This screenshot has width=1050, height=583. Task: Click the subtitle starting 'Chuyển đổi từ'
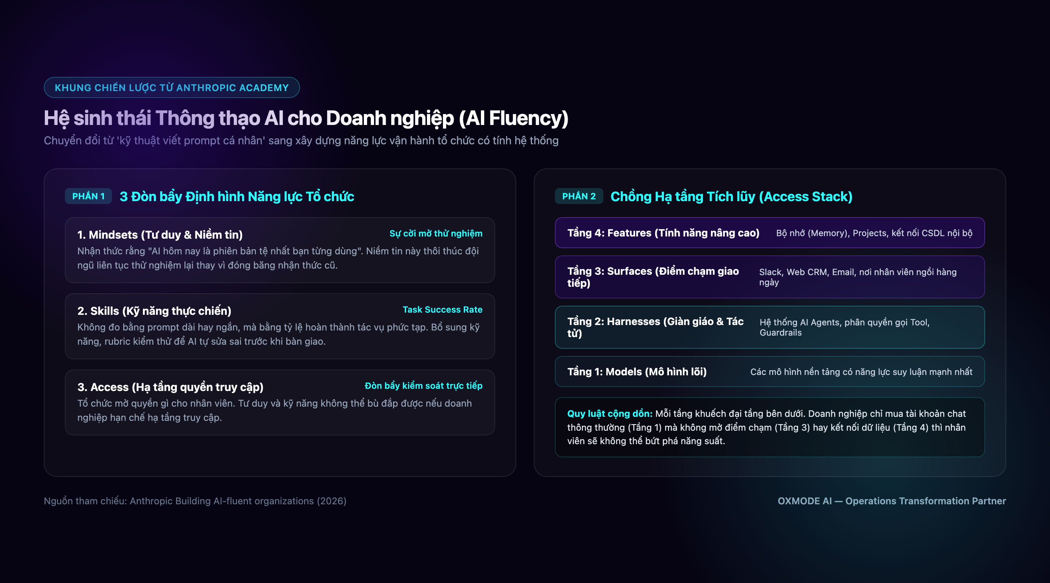pos(301,141)
